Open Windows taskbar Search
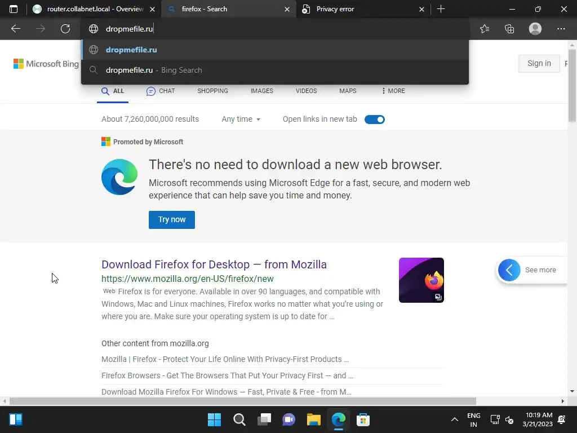 tap(239, 419)
